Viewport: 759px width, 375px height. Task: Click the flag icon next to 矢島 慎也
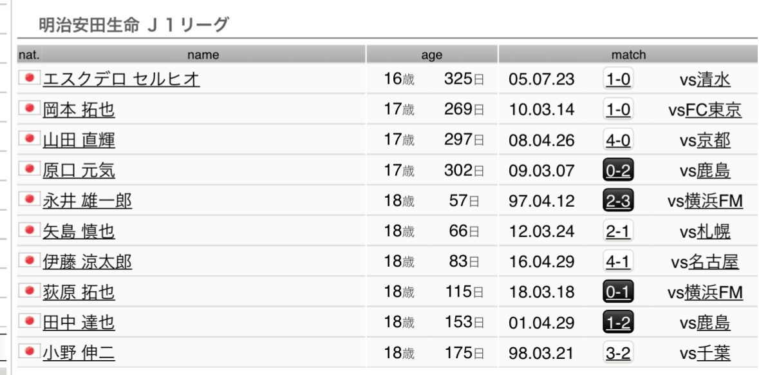(29, 231)
